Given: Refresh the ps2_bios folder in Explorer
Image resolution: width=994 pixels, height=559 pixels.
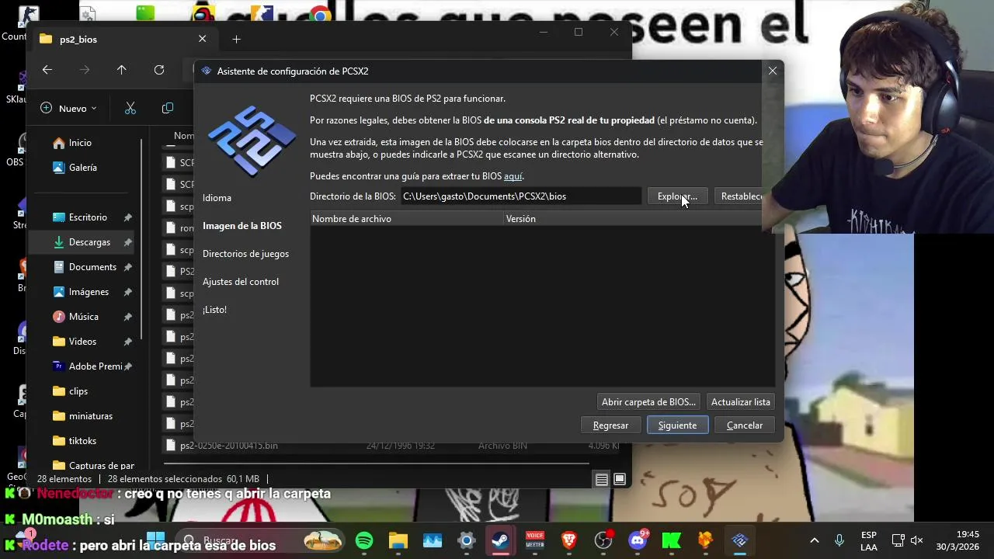Looking at the screenshot, I should click(159, 70).
